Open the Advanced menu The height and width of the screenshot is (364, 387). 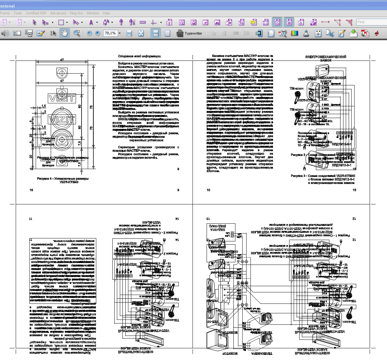[x=58, y=13]
